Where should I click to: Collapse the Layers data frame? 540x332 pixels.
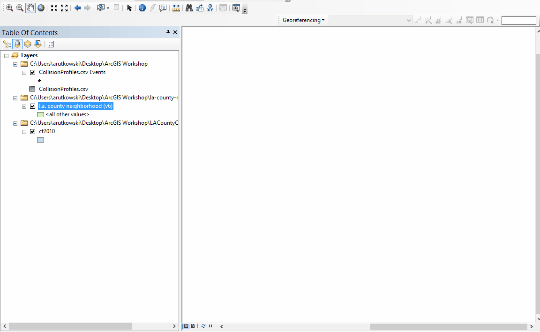click(x=6, y=56)
